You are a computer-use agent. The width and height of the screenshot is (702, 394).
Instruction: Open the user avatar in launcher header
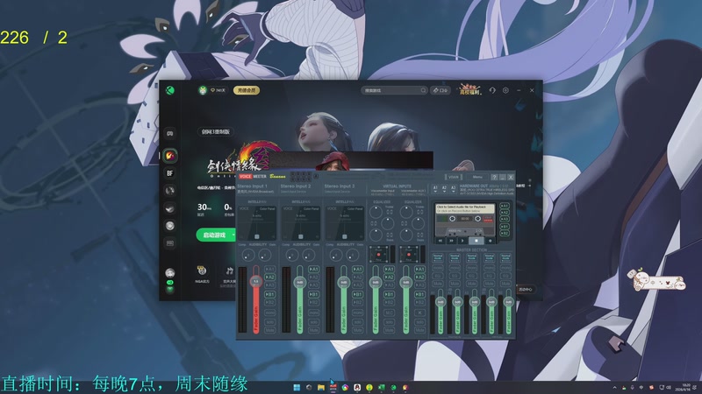tap(203, 90)
